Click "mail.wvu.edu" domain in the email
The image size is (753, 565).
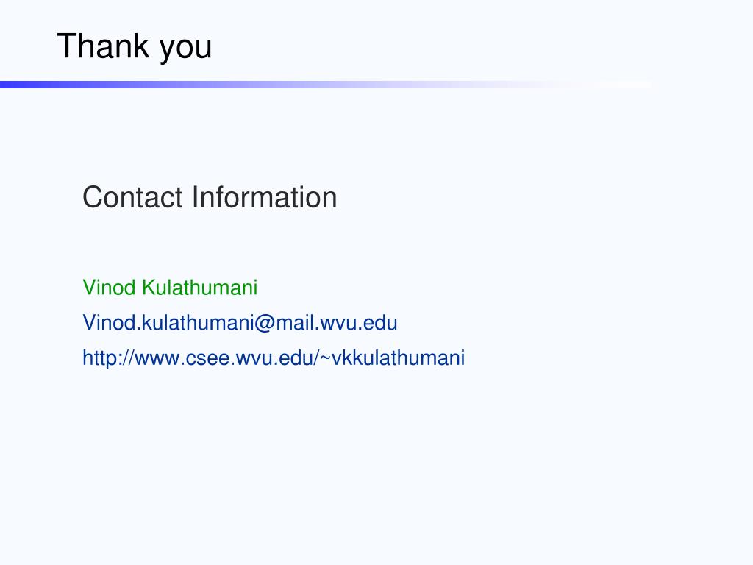coord(336,323)
